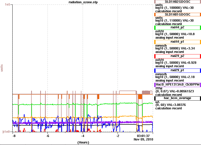This screenshot has width=201, height=145.
Task: Select the SLD1H02GDOSC legend entry
Action: (x=178, y=2)
